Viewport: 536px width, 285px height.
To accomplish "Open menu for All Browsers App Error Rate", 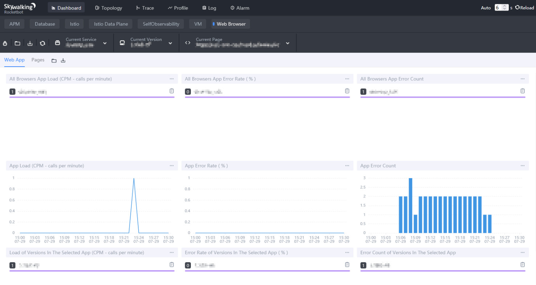I will point(347,79).
